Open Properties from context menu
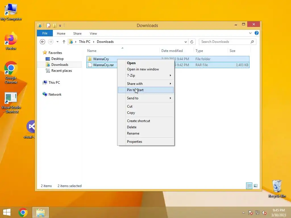Screen dimensions: 291x218 (x=146, y=141)
